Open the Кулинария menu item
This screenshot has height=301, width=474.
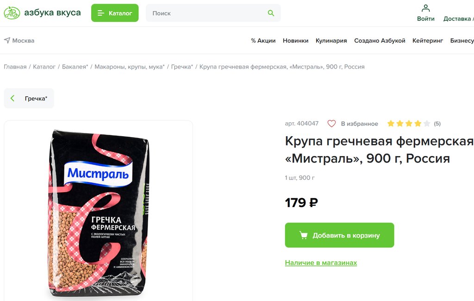point(331,41)
